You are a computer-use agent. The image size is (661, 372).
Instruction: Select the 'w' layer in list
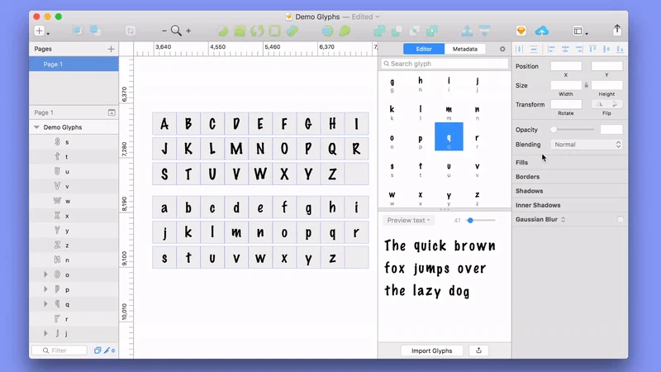pos(74,201)
